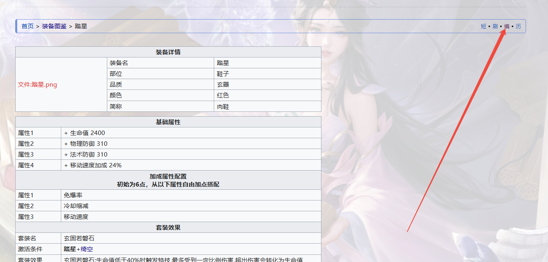Open the 首页 breadcrumb link
The height and width of the screenshot is (262, 548).
28,26
